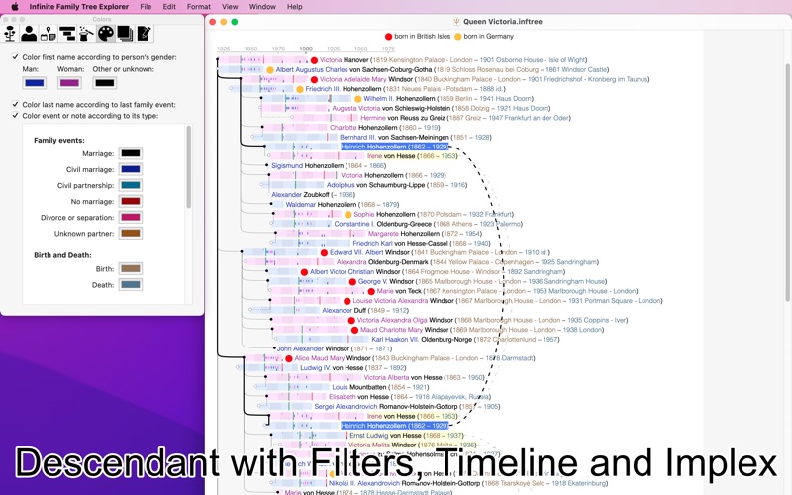The width and height of the screenshot is (792, 495).
Task: Click the orange legend dot for Germany
Action: tap(458, 37)
